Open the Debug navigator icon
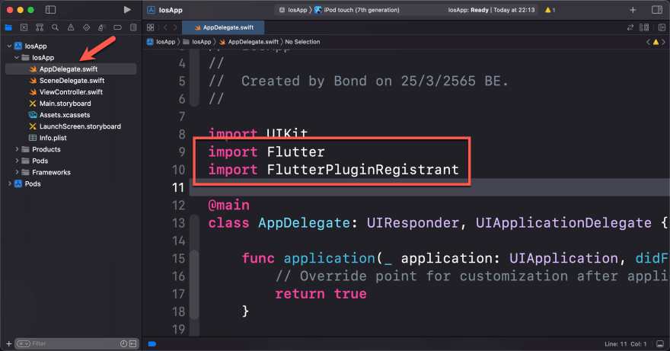This screenshot has width=670, height=351. (102, 27)
